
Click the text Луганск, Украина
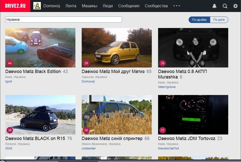[17, 144]
